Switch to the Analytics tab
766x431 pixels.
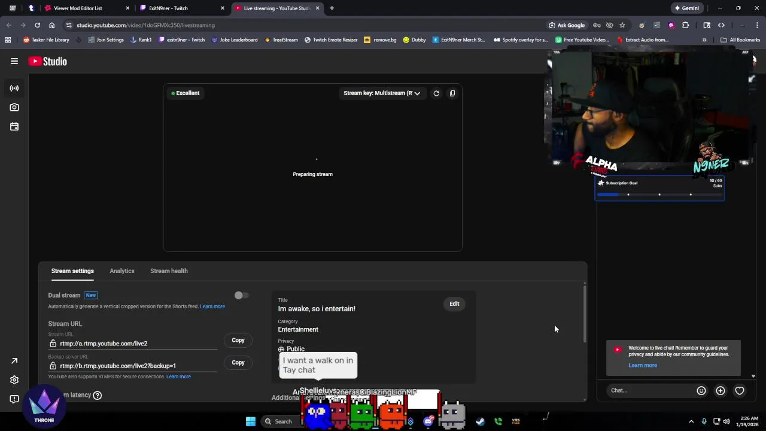pyautogui.click(x=122, y=271)
